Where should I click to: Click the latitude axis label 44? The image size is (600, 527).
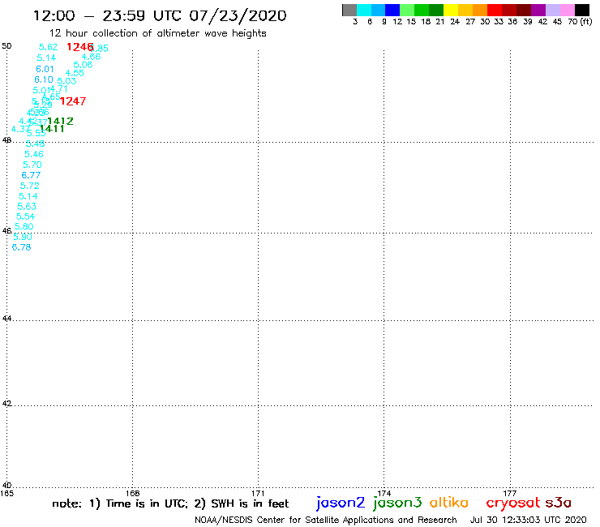6,319
